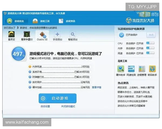Select the 魔兽争霸III game icon
Screen dimensions: 162x129
pyautogui.click(x=27, y=34)
